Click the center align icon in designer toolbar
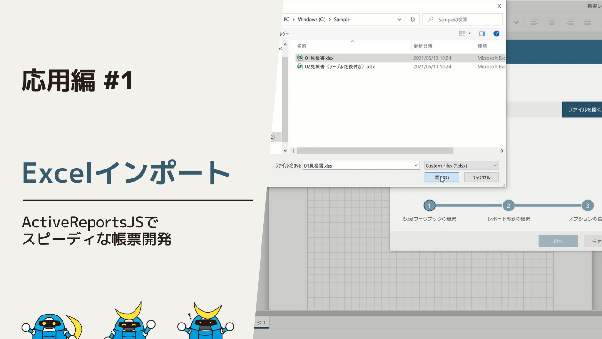 (x=552, y=22)
